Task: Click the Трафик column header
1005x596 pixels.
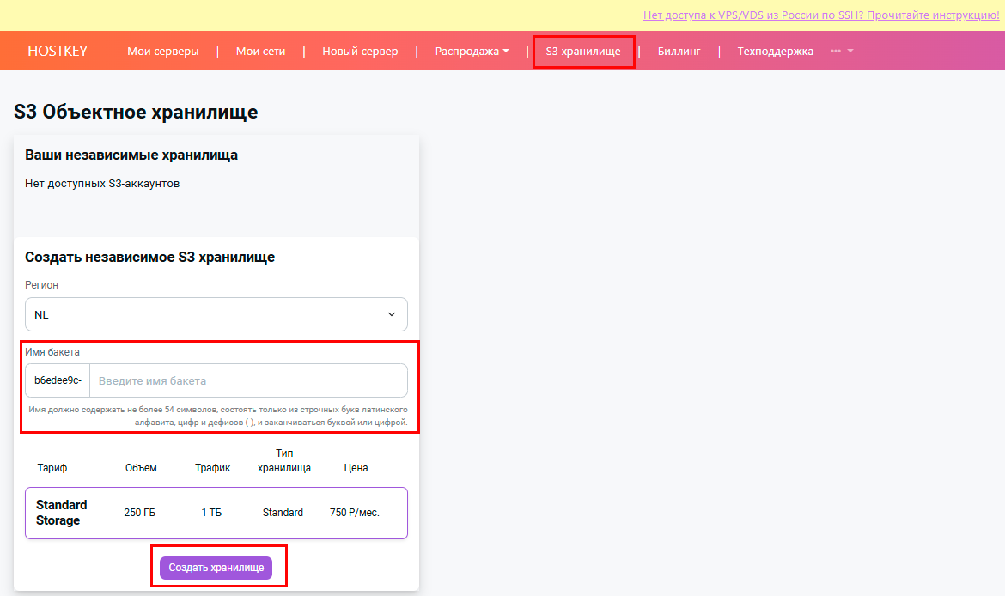Action: [213, 468]
